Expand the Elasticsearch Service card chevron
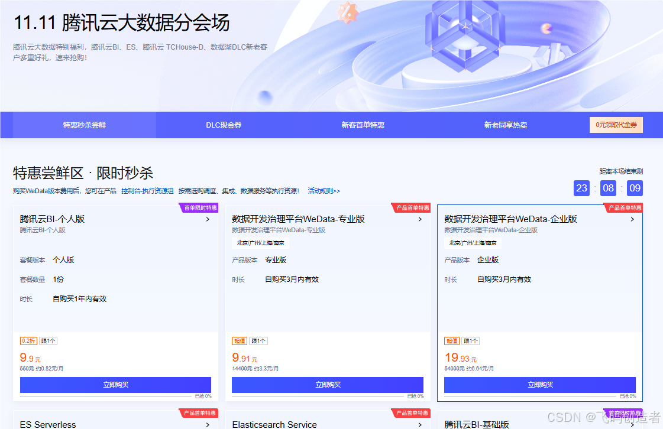The width and height of the screenshot is (663, 429). click(x=420, y=424)
